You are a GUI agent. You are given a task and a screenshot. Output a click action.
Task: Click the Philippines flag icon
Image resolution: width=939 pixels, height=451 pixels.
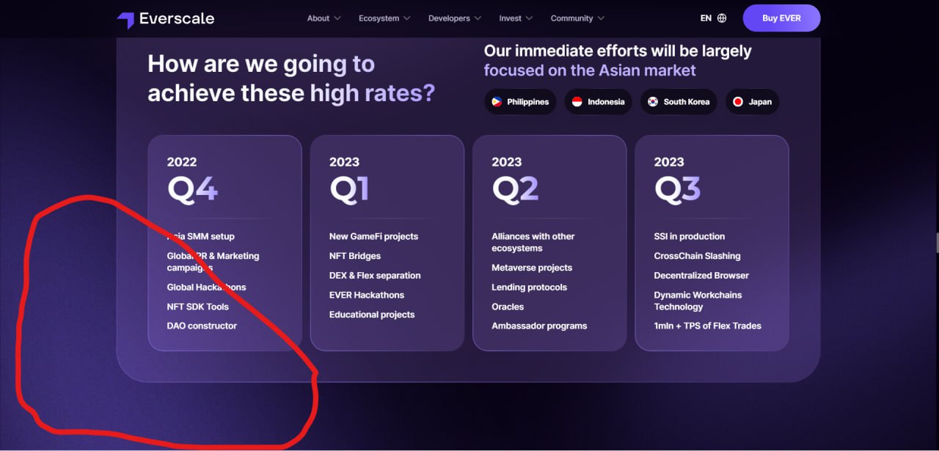tap(497, 102)
